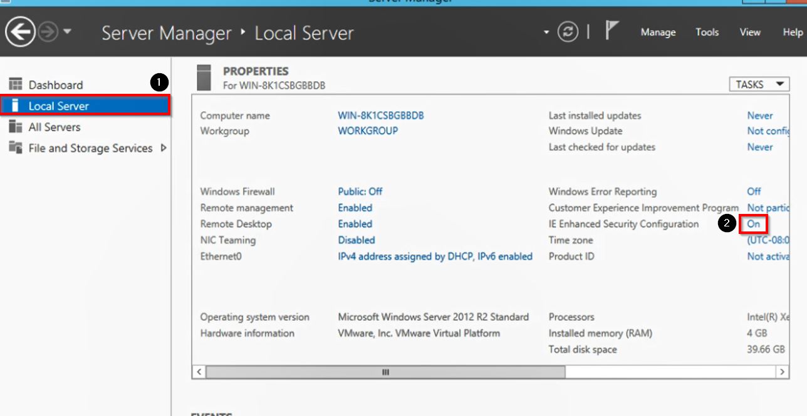
Task: Click the horizontal scrollbar right arrow
Action: tap(782, 372)
